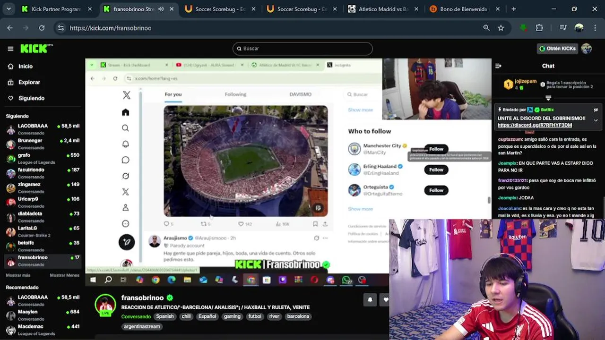Click the Español tag
Viewport: 605px width, 340px height.
click(207, 316)
